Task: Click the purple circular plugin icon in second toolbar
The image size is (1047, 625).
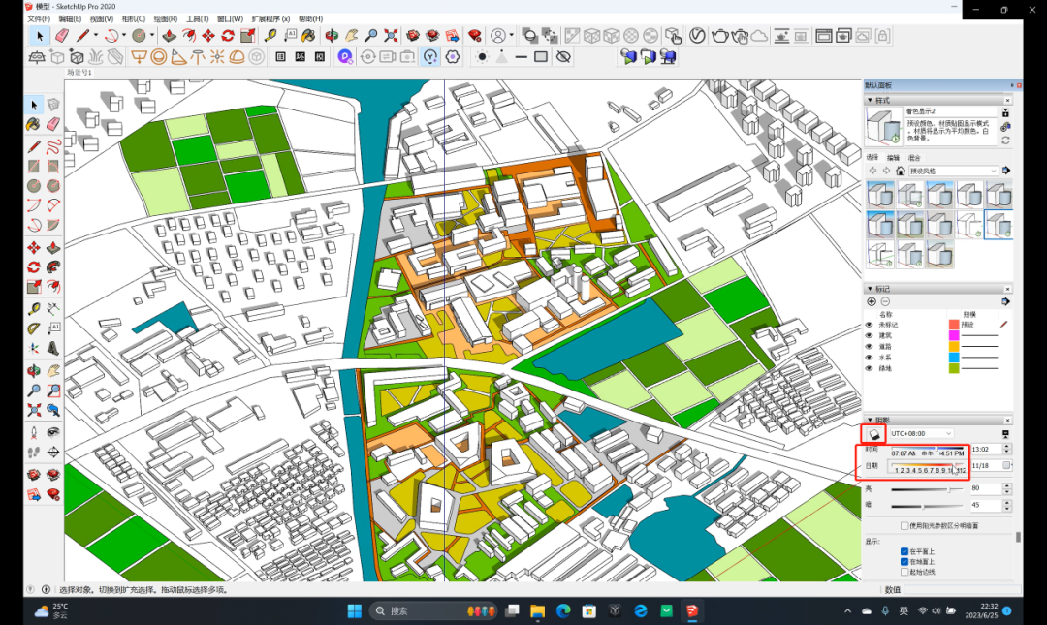Action: (345, 57)
